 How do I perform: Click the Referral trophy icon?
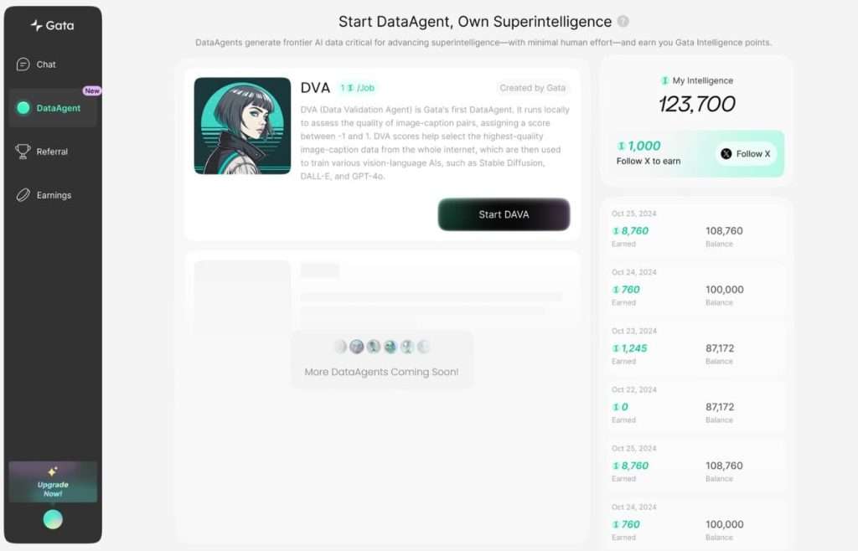point(23,152)
